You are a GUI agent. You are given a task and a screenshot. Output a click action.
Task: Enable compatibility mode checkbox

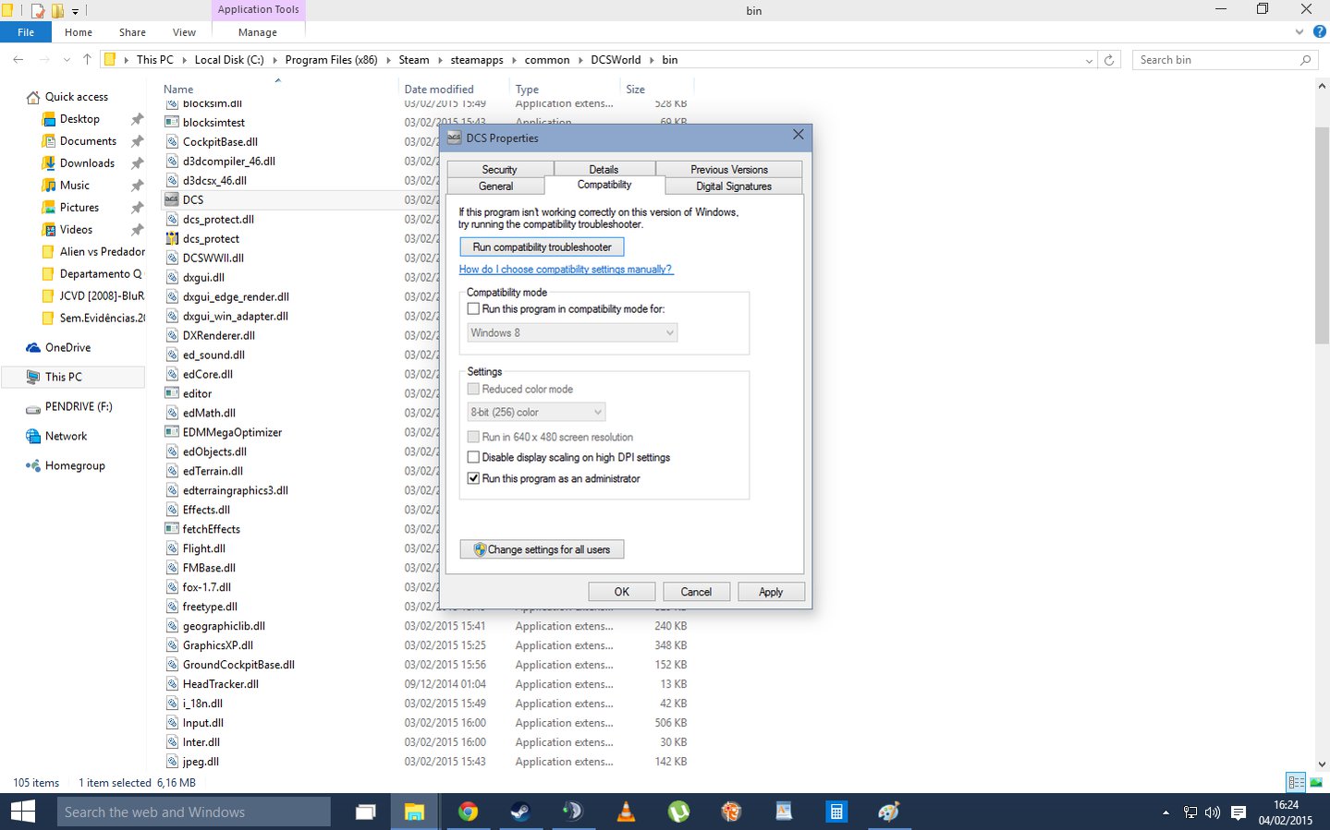473,309
